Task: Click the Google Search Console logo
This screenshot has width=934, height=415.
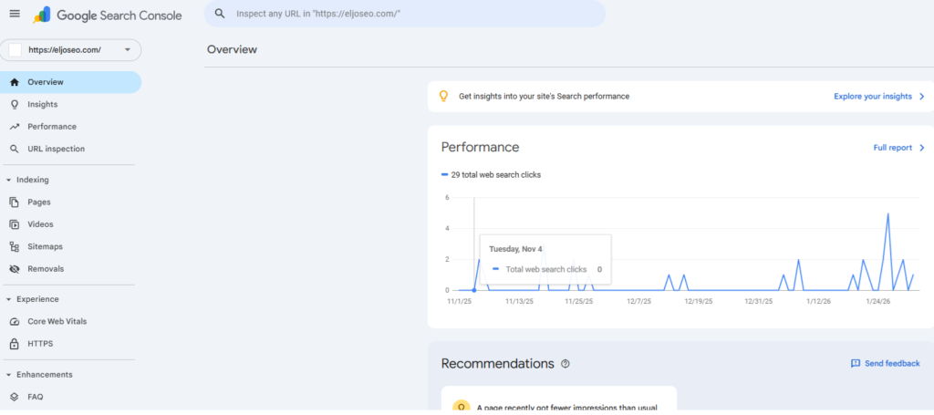Action: tap(108, 16)
